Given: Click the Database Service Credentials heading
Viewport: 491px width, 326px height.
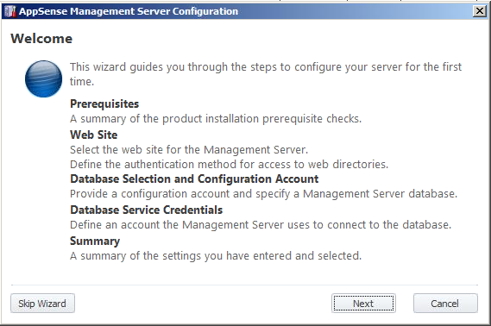Looking at the screenshot, I should pos(146,210).
